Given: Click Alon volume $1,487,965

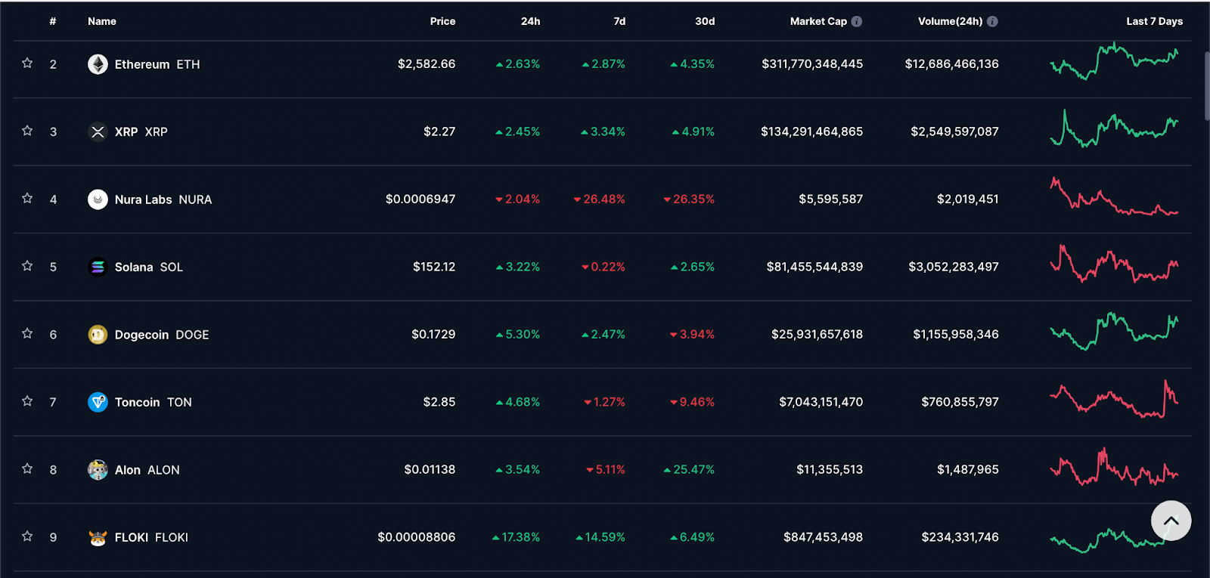Looking at the screenshot, I should [x=967, y=469].
